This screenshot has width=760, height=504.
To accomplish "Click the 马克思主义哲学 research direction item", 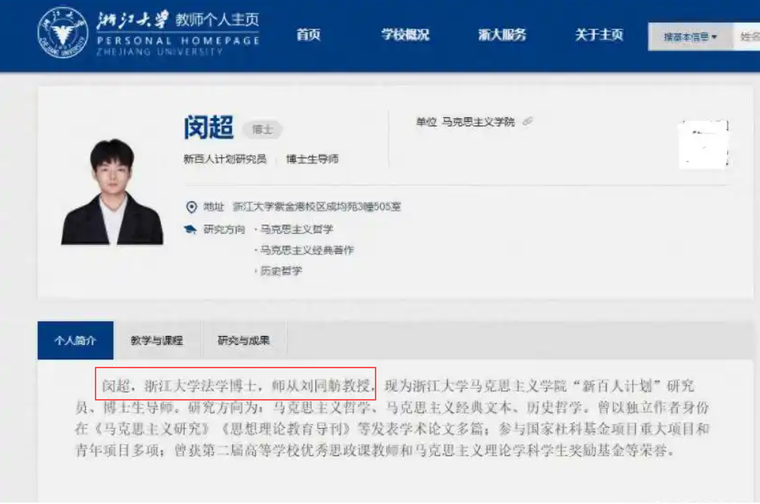I will (x=297, y=230).
